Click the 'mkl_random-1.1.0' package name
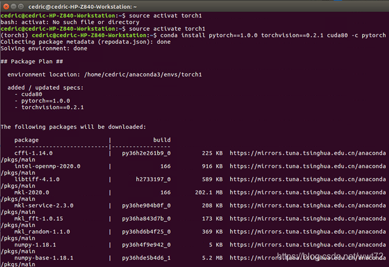 (x=42, y=232)
